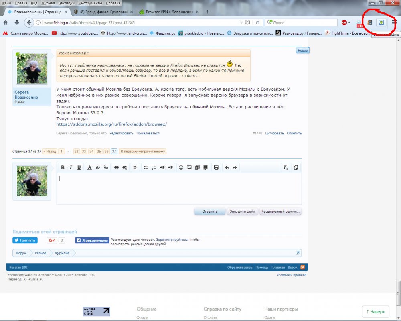The image size is (401, 321).
Task: Toggle italic formatting in the reply editor
Action: point(71,167)
